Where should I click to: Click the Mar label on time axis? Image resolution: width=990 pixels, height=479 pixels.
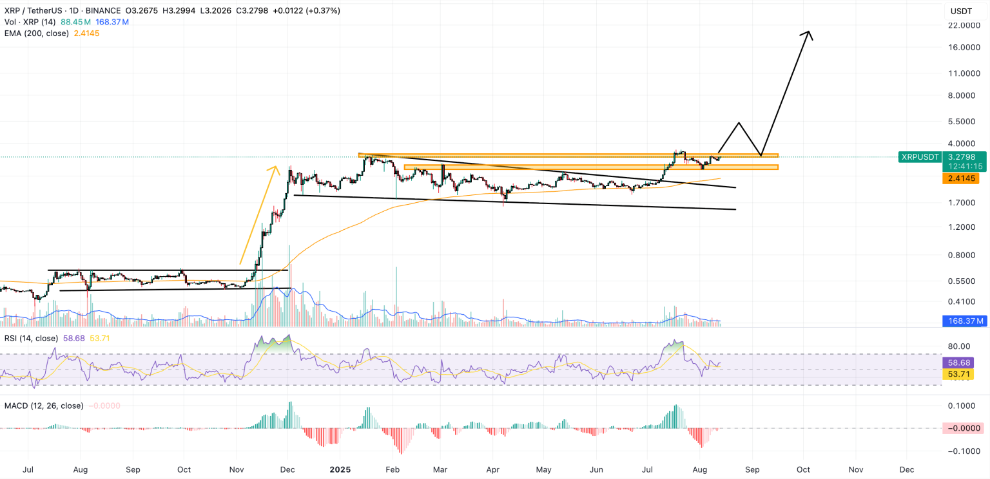440,470
